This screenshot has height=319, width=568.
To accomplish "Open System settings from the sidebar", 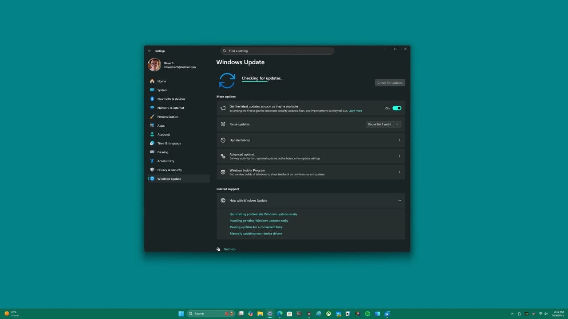I will click(162, 90).
